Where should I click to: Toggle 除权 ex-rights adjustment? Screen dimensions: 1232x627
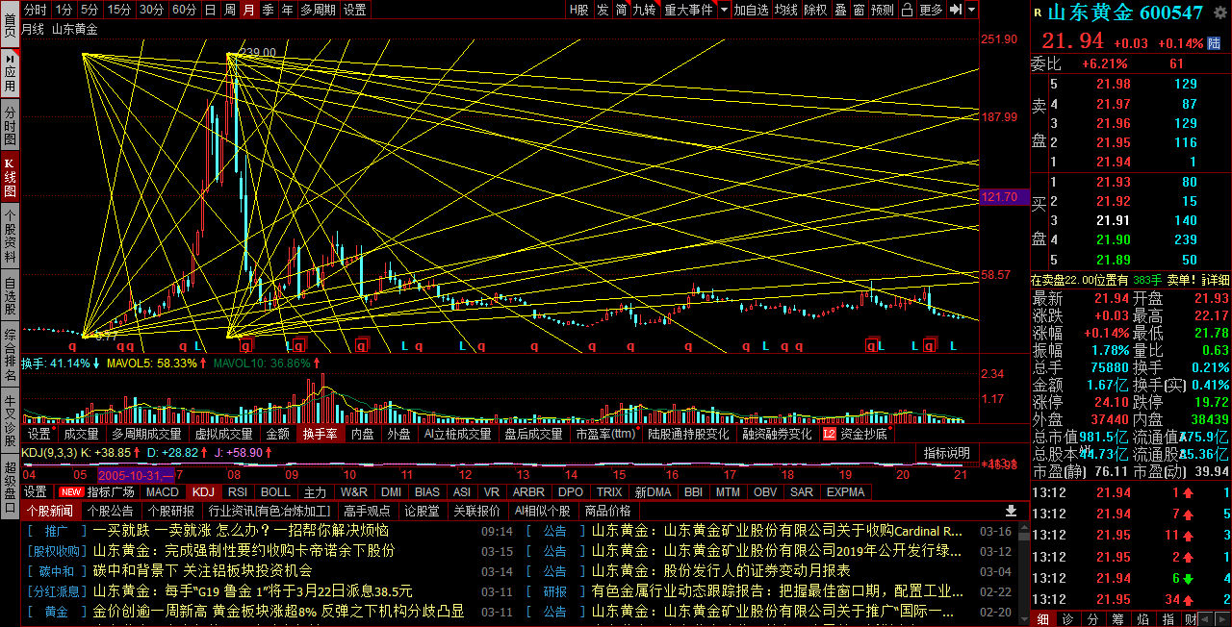pyautogui.click(x=815, y=10)
